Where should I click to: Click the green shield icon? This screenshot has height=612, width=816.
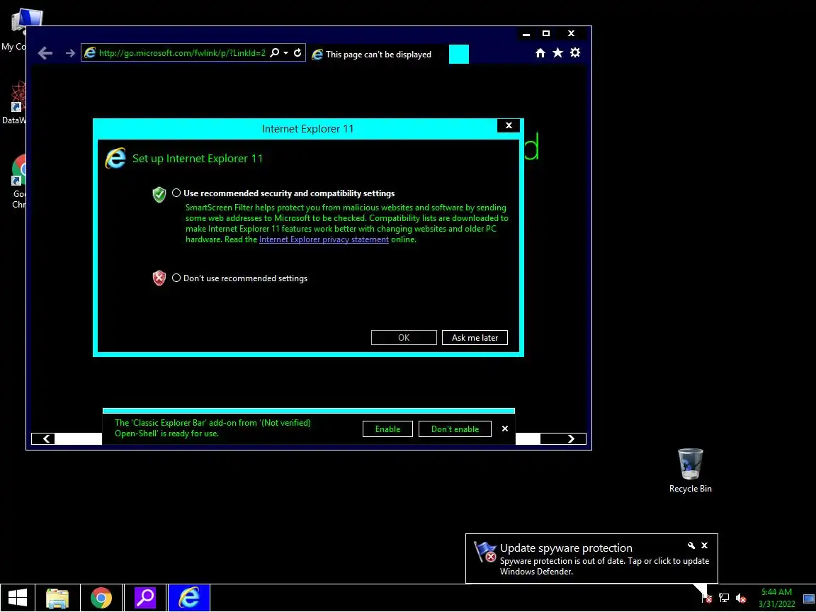[x=159, y=195]
